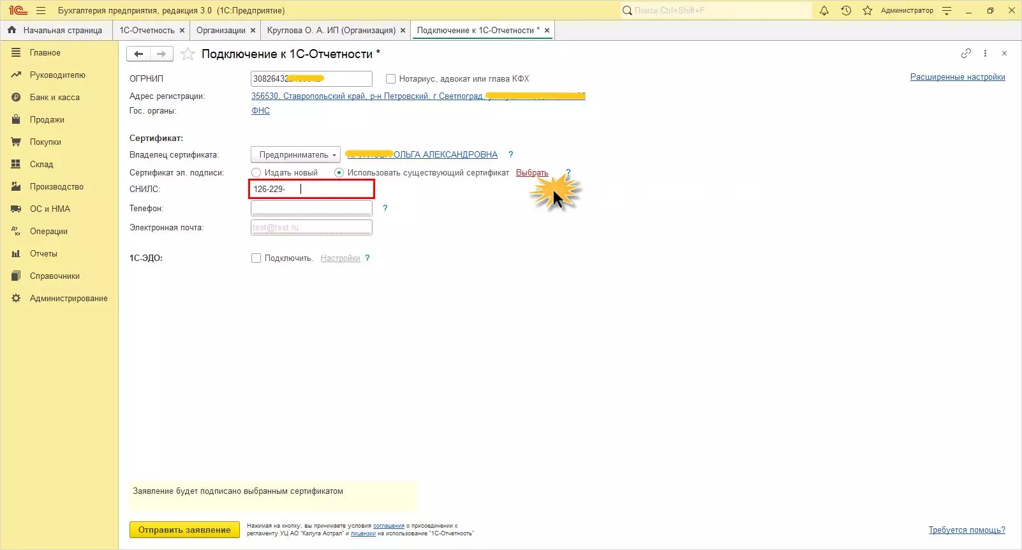Open favorites star in title bar
This screenshot has height=550, width=1022.
(x=868, y=10)
